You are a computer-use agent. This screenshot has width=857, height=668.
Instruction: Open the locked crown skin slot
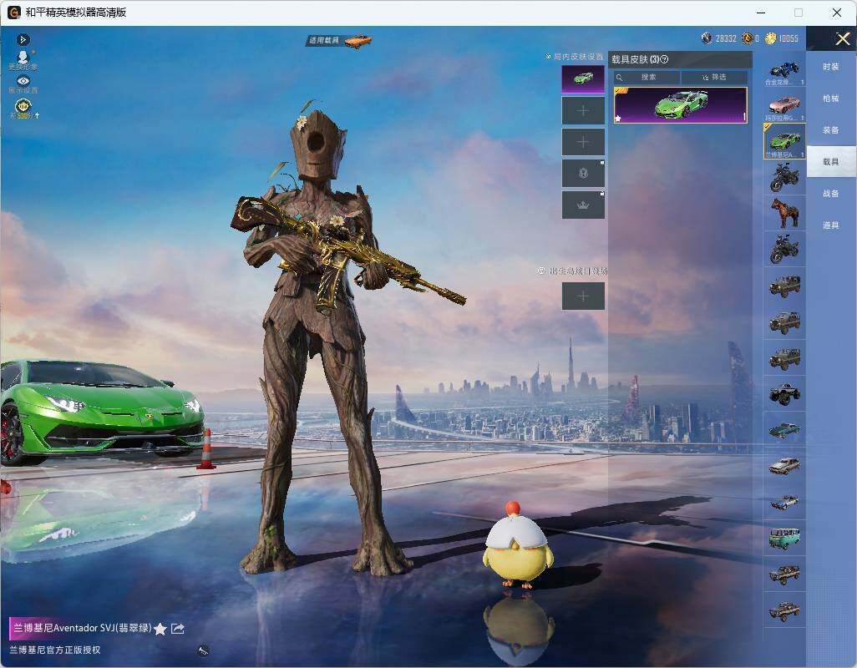coord(583,205)
